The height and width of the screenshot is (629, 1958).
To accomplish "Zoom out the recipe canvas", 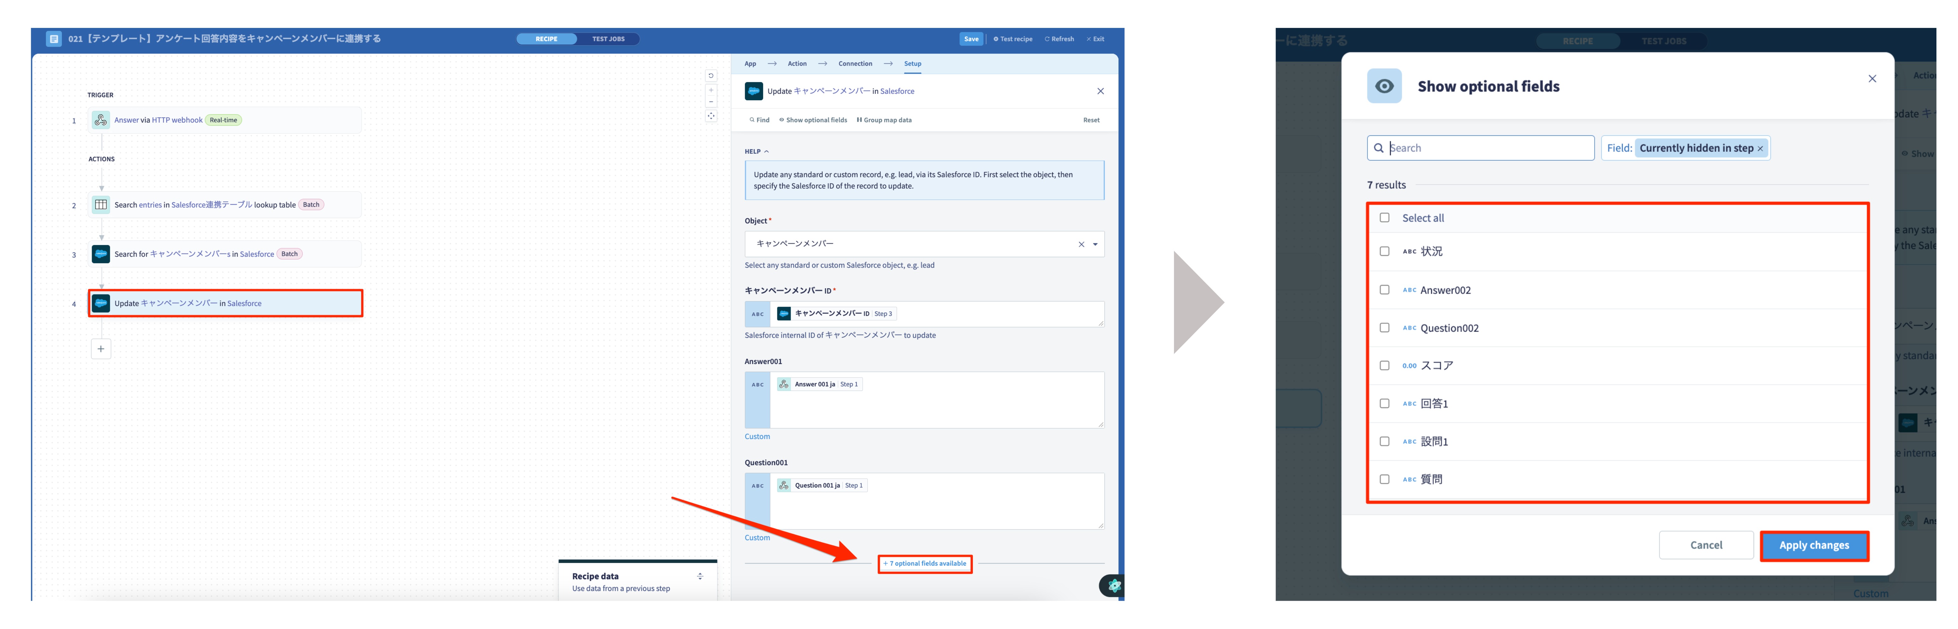I will click(711, 102).
